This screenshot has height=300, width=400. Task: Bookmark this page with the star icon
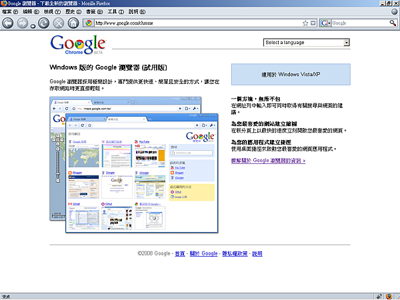pos(305,23)
